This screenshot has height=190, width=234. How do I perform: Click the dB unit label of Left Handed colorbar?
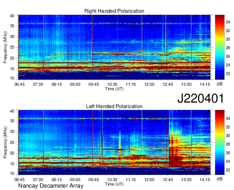(x=220, y=179)
